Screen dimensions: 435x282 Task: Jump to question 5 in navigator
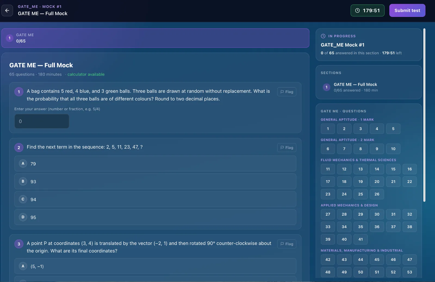pos(393,129)
